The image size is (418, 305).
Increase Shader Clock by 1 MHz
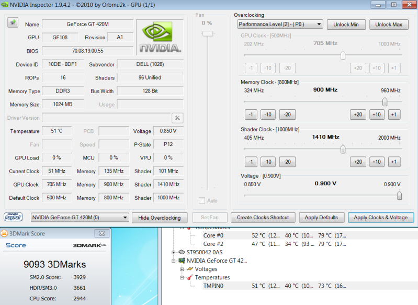(x=394, y=162)
